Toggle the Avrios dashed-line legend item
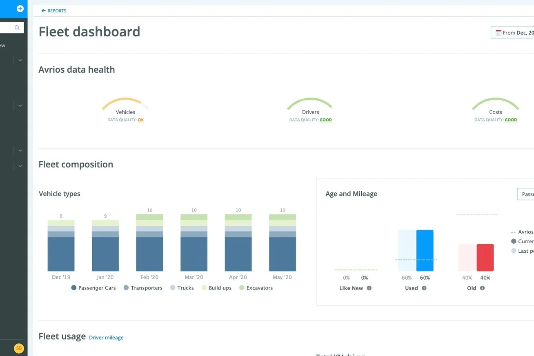Viewport: 534px width, 356px height. (x=522, y=232)
